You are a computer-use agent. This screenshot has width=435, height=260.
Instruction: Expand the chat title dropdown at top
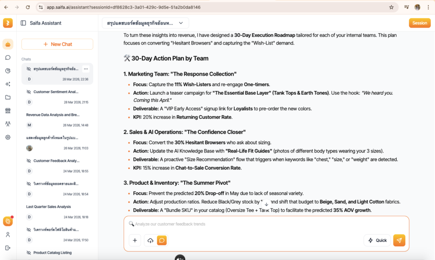[145, 23]
